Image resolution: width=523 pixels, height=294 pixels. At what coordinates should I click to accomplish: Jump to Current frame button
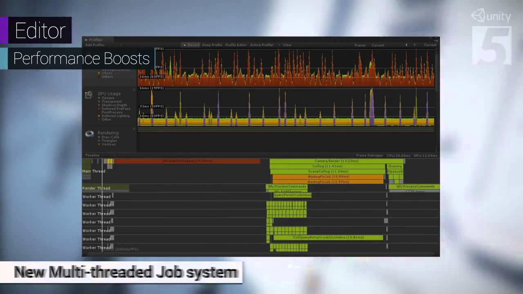(x=430, y=45)
